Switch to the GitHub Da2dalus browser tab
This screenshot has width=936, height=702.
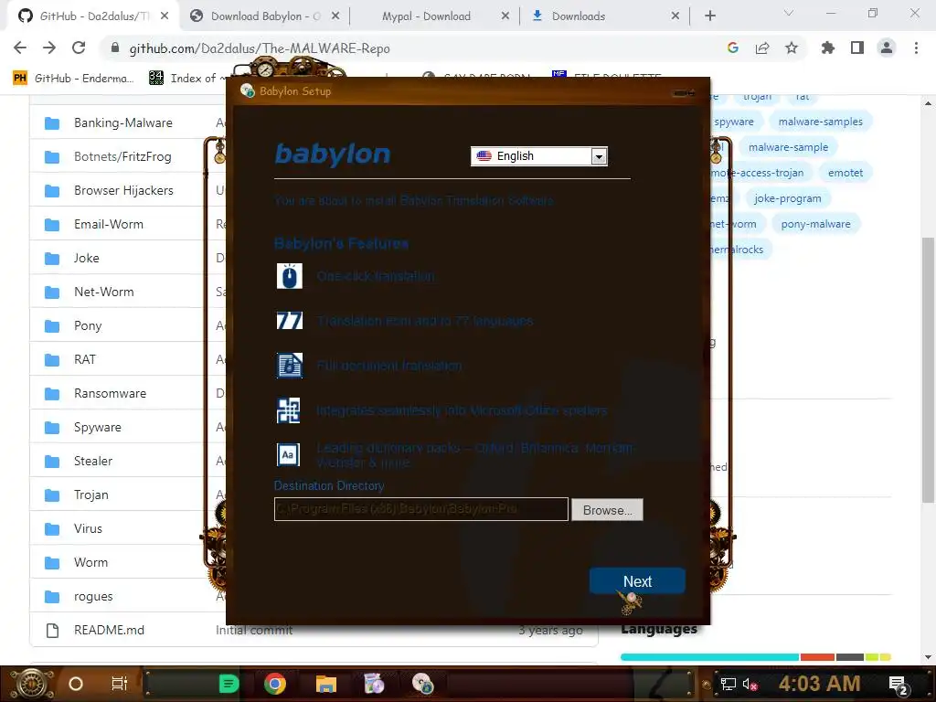[x=93, y=16]
